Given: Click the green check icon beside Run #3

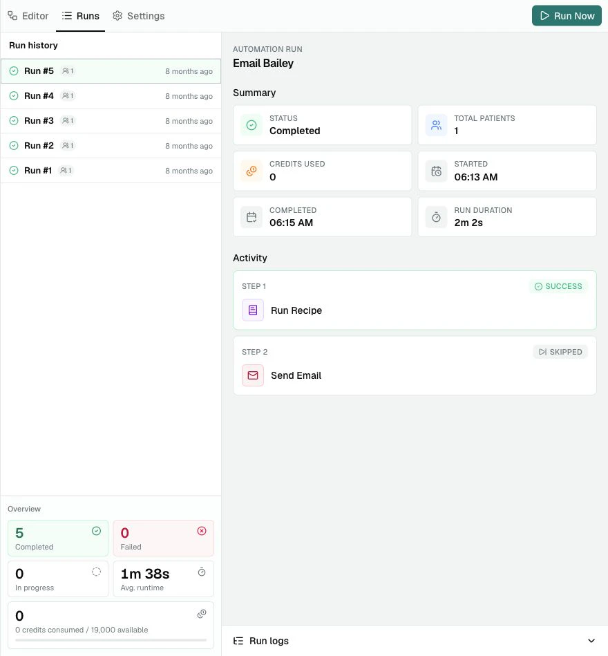Looking at the screenshot, I should pos(14,120).
